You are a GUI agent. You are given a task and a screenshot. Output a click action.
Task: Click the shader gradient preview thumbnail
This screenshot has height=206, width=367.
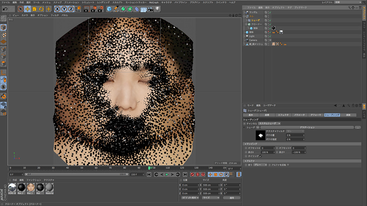[260, 135]
